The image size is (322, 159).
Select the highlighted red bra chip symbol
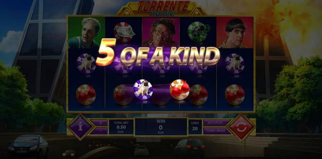click(180, 89)
